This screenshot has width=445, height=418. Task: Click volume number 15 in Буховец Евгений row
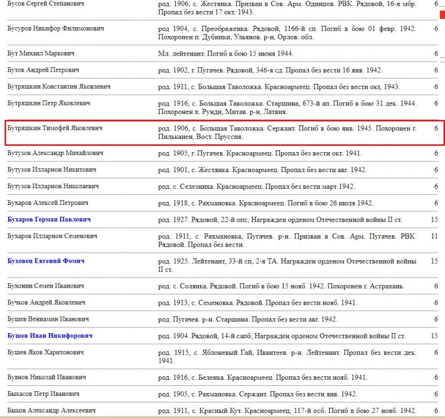point(434,261)
